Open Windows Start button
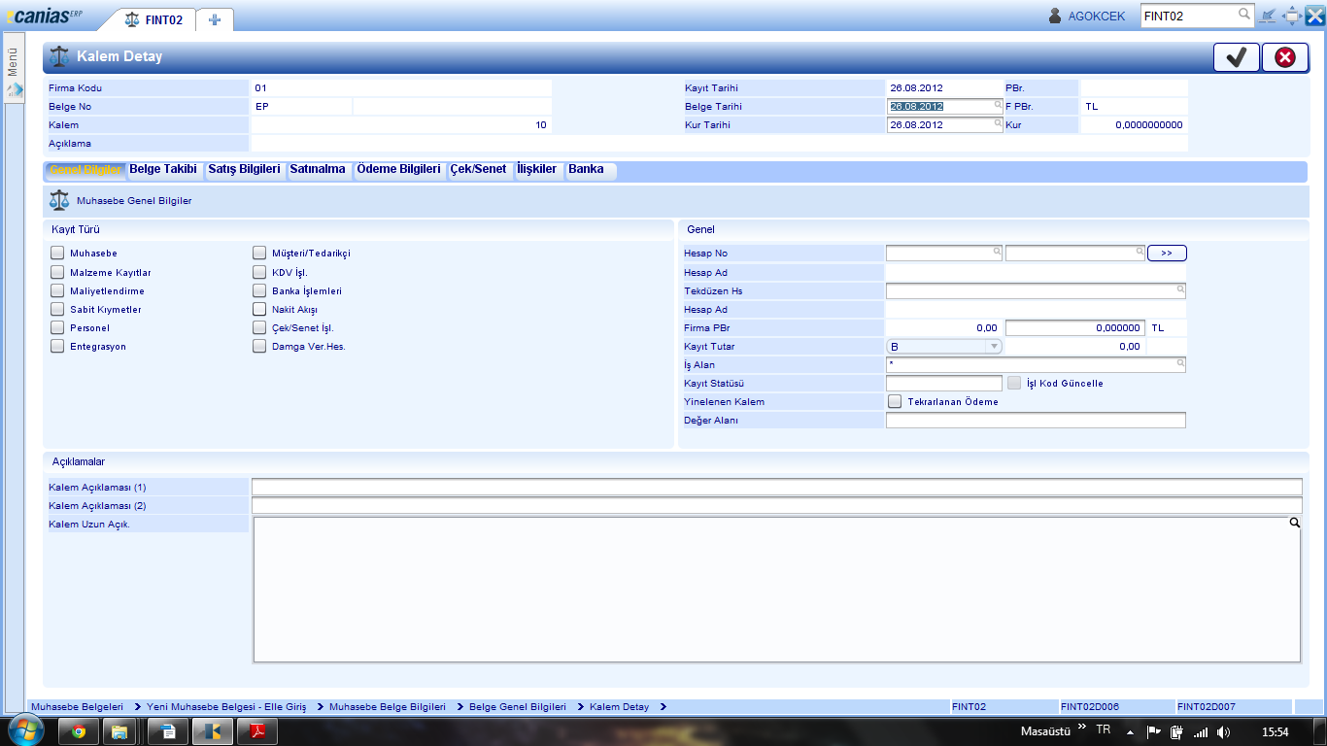Image resolution: width=1327 pixels, height=746 pixels. (x=25, y=730)
